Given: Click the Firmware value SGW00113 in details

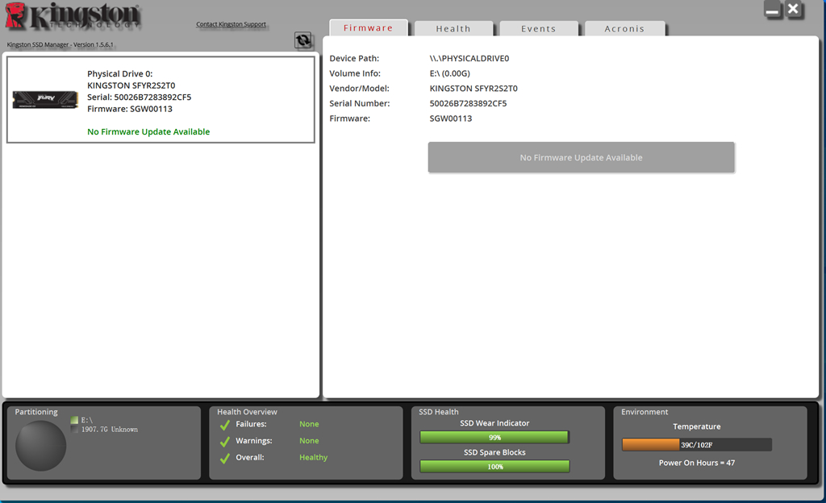Looking at the screenshot, I should [x=451, y=118].
